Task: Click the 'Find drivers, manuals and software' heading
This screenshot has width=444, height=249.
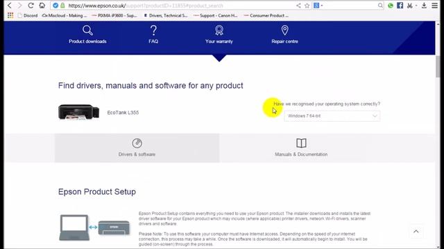Action: click(x=151, y=86)
